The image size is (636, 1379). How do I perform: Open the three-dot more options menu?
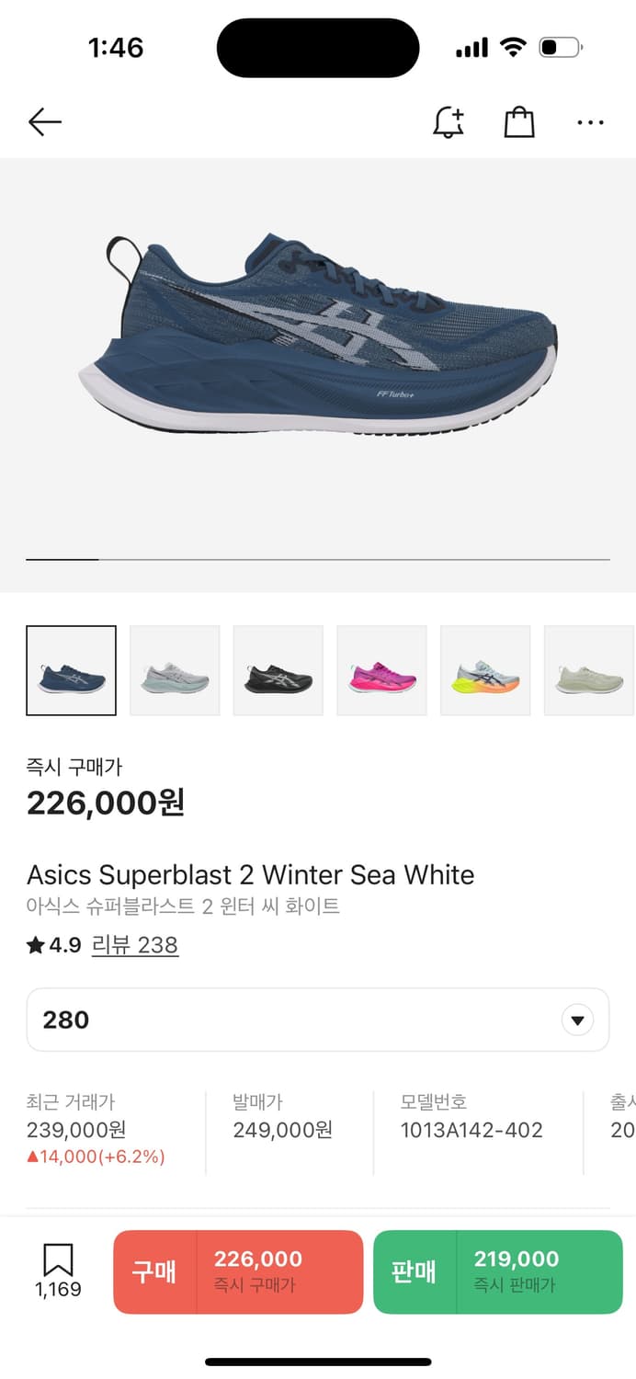click(590, 122)
